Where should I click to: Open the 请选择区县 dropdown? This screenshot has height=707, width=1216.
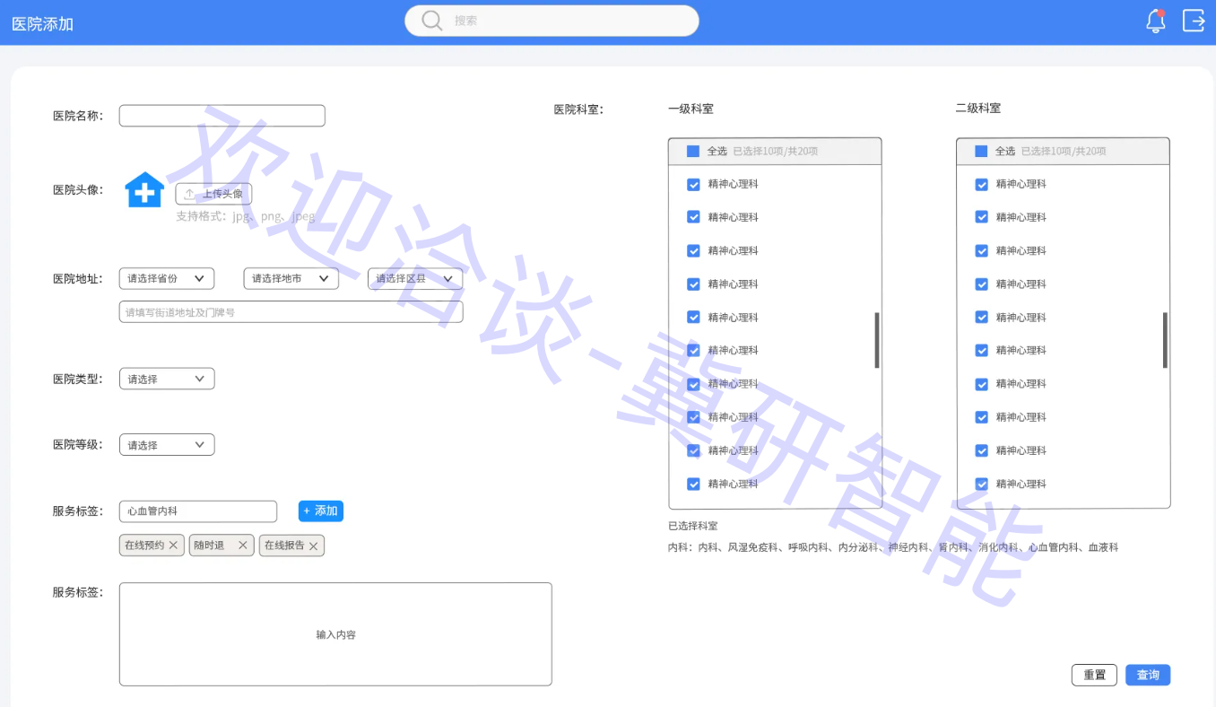pos(415,278)
